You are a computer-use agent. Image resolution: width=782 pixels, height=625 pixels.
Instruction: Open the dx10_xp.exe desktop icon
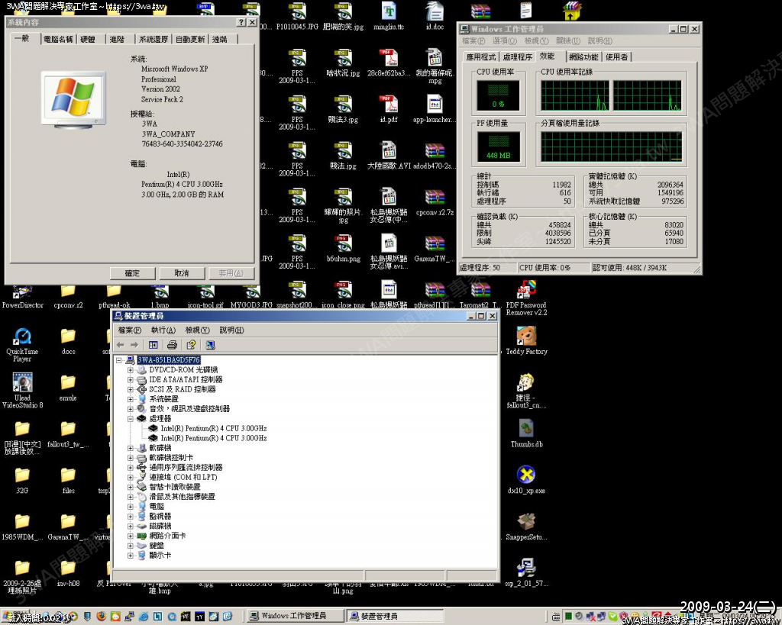(526, 475)
